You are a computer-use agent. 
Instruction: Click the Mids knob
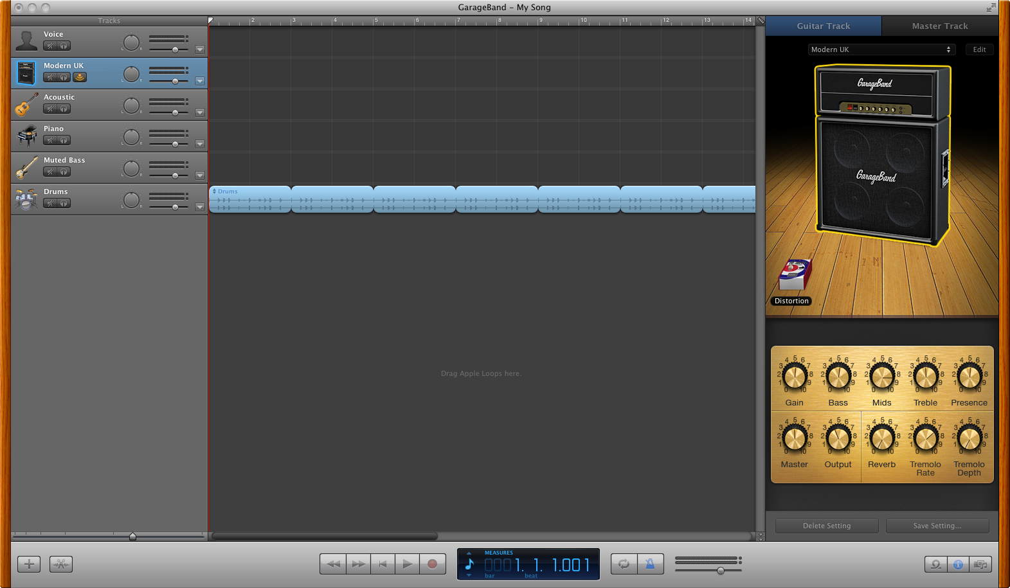pos(882,377)
